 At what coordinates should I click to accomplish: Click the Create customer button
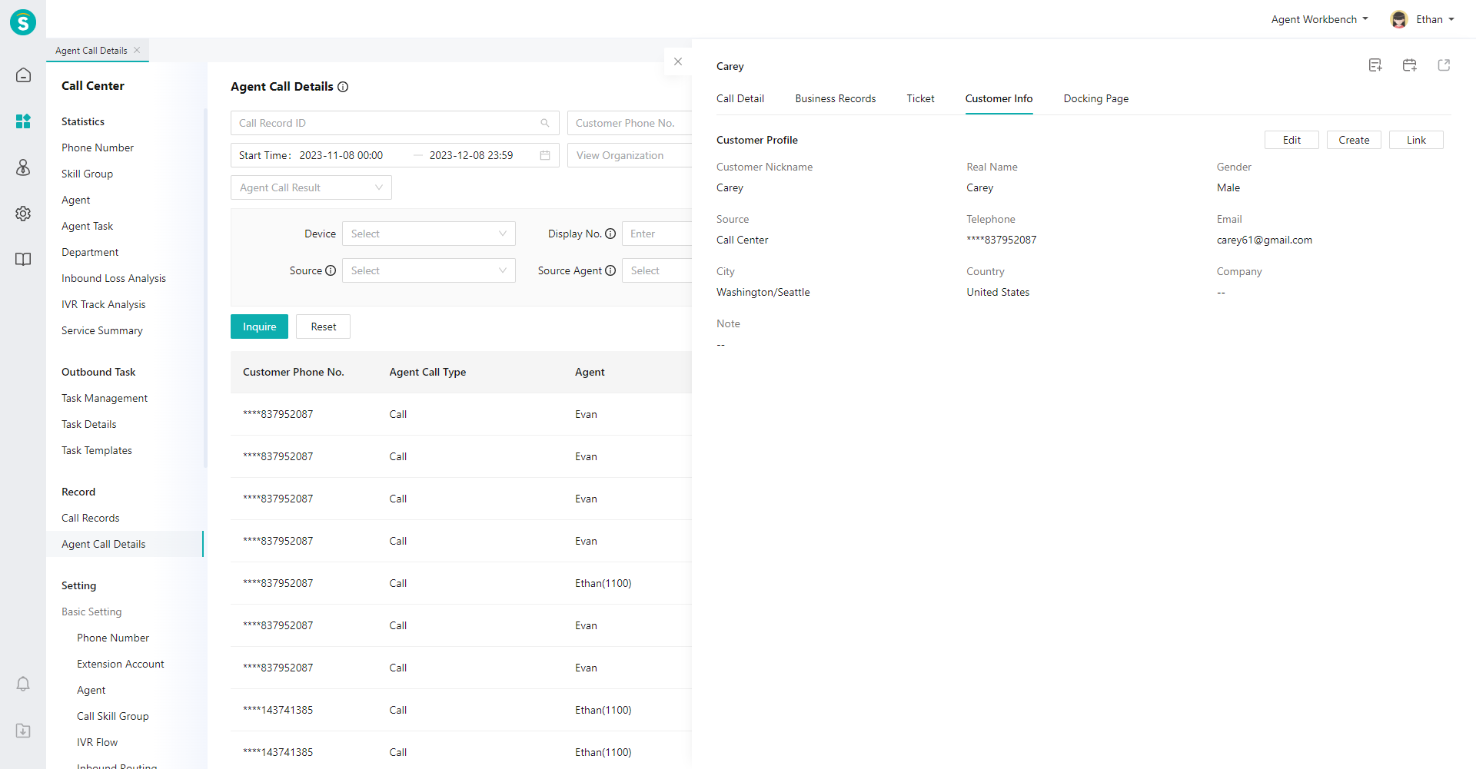point(1354,140)
